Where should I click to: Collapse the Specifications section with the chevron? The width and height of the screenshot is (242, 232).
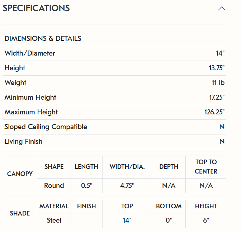pos(222,8)
